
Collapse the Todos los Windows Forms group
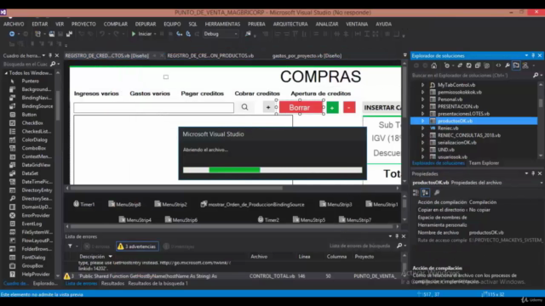click(6, 73)
